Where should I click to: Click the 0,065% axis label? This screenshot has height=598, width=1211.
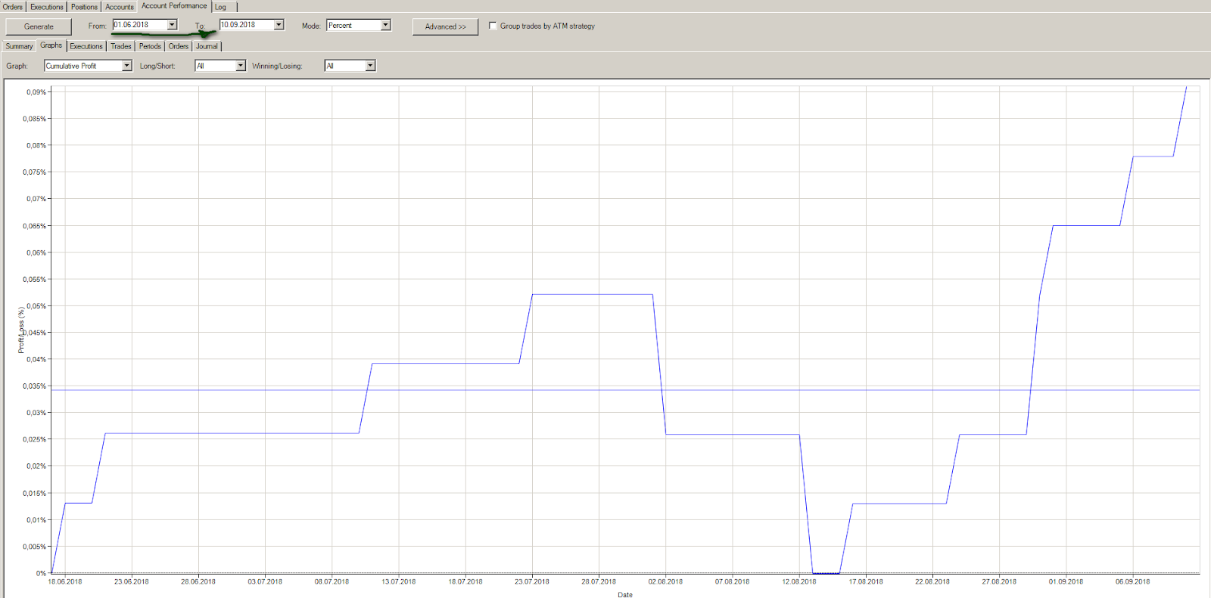point(34,226)
